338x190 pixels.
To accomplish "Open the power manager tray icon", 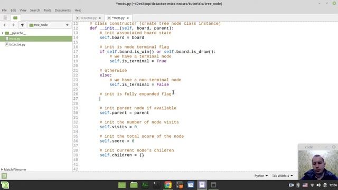I will point(325,185).
